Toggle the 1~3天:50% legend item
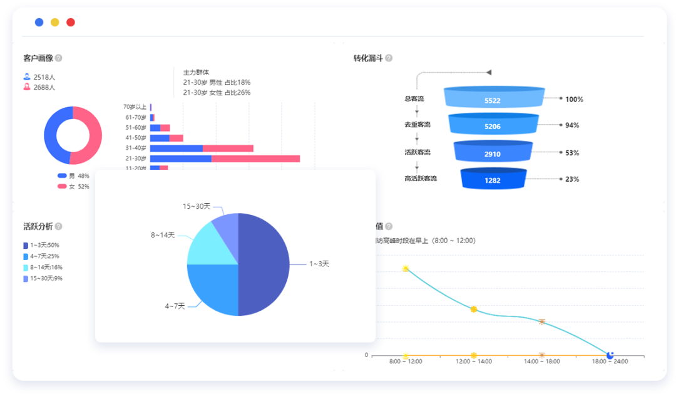The height and width of the screenshot is (396, 676). 39,245
